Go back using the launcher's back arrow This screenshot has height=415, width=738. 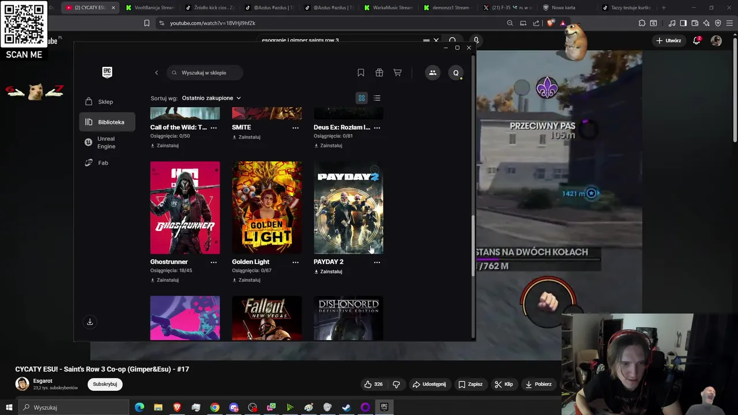[x=156, y=73]
